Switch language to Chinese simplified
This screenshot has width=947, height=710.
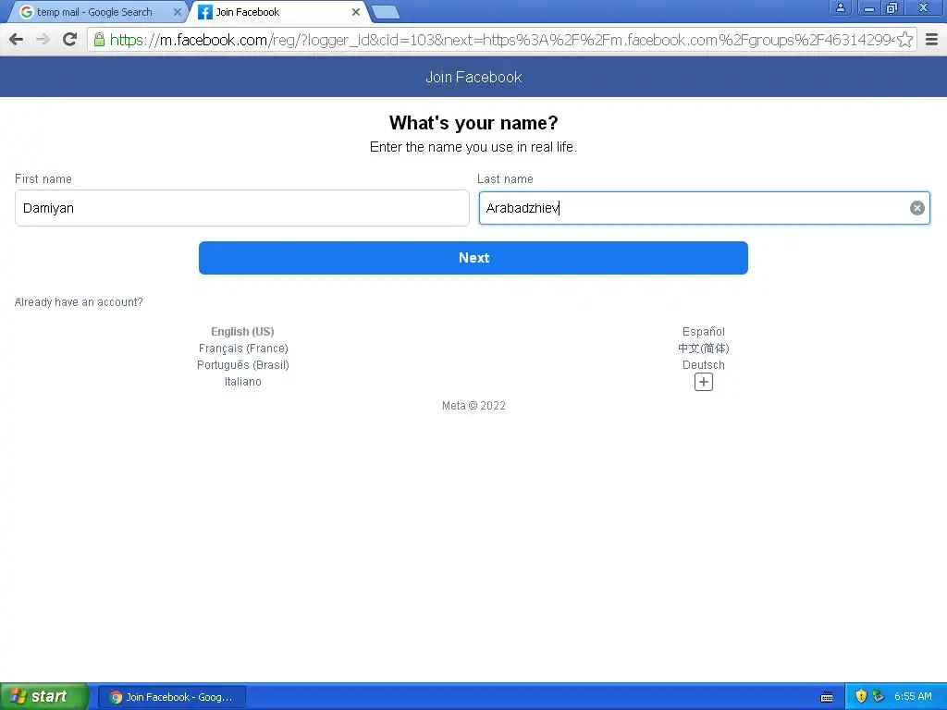click(704, 349)
